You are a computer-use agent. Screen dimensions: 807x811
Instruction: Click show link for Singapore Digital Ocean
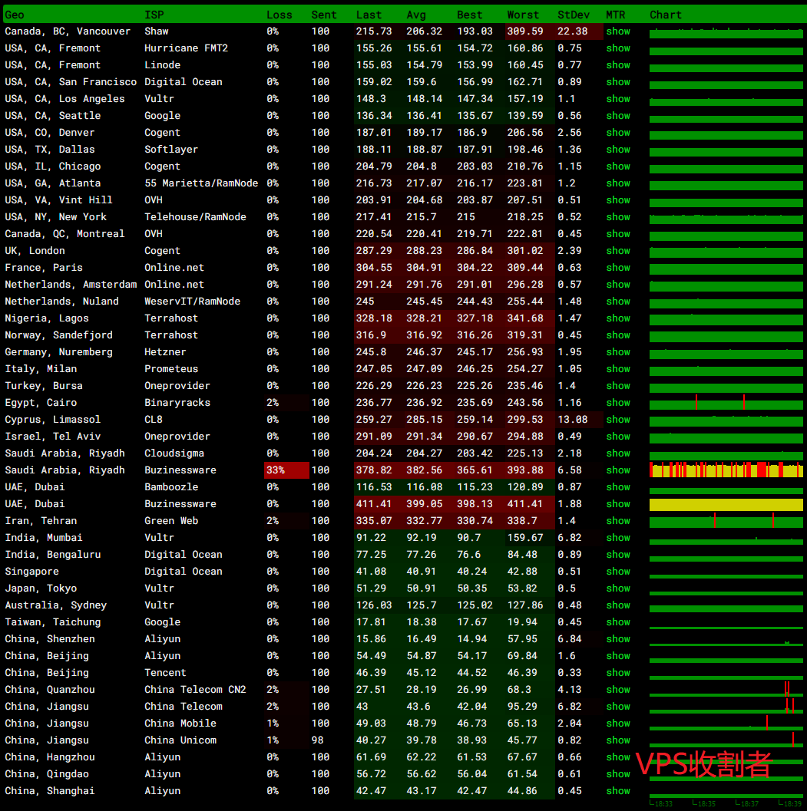click(x=618, y=572)
